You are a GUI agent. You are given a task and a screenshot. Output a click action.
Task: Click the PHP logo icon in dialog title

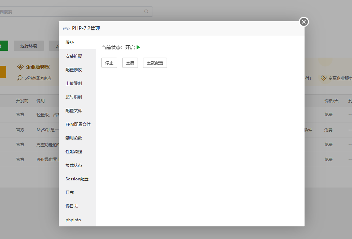click(x=66, y=29)
